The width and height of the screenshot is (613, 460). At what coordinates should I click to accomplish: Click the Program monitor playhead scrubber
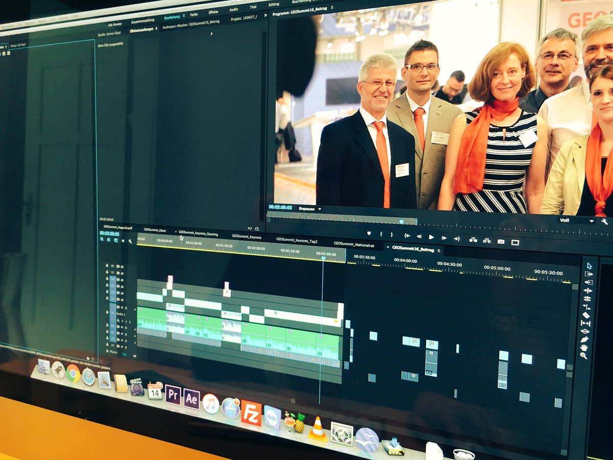pyautogui.click(x=402, y=221)
